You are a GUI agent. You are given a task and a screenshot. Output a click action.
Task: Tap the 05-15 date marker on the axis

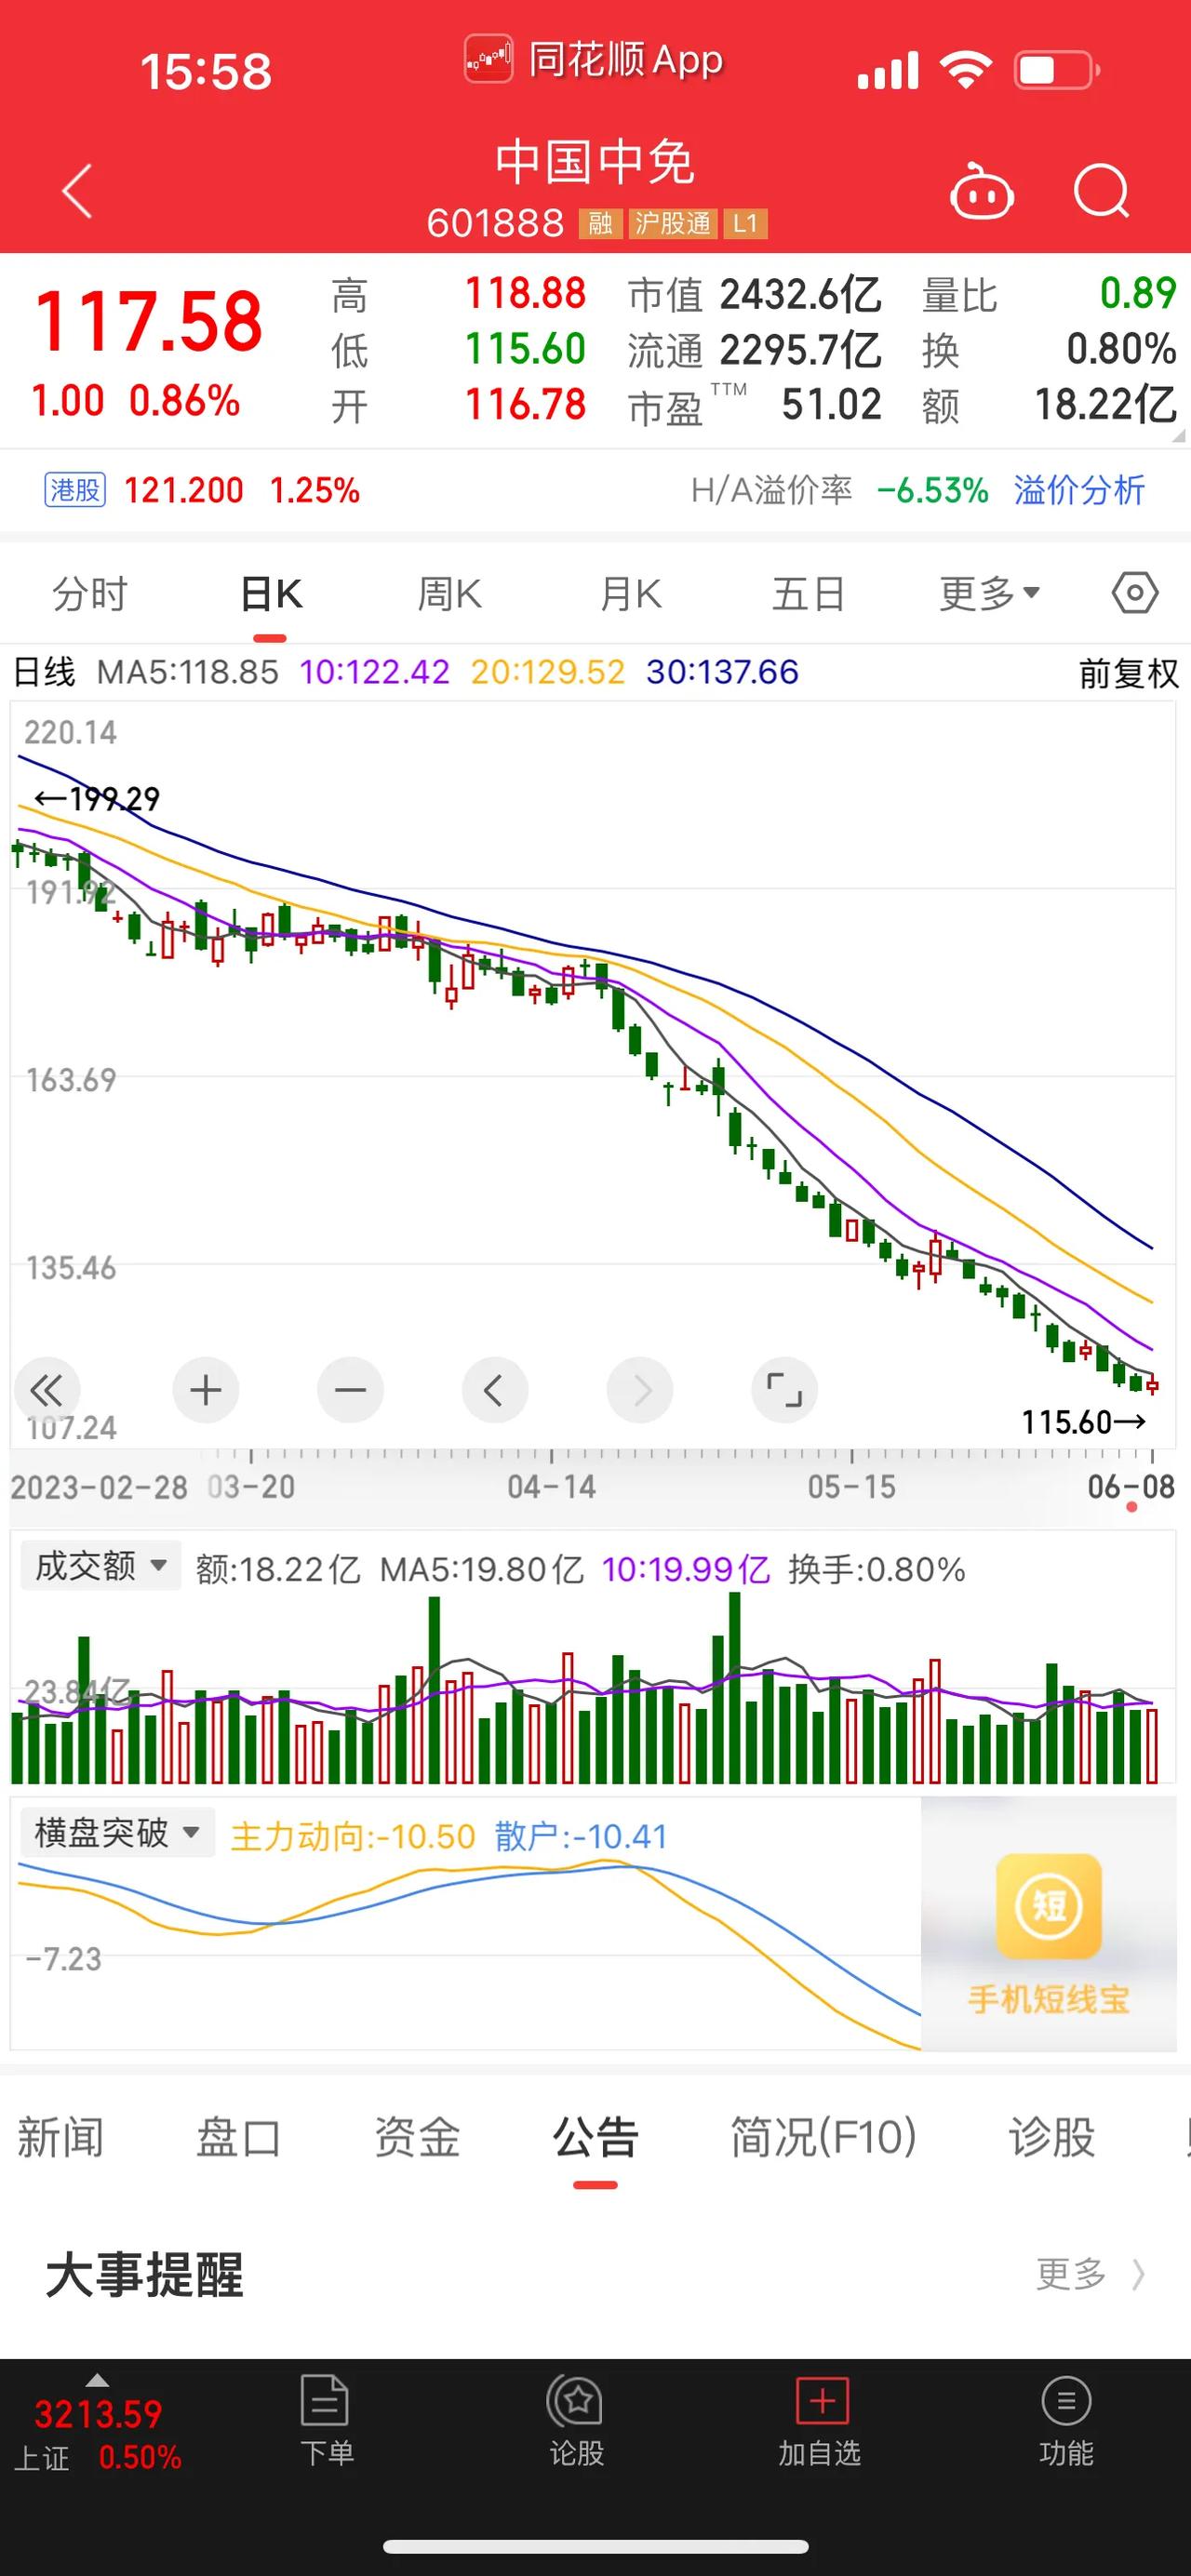[852, 1487]
